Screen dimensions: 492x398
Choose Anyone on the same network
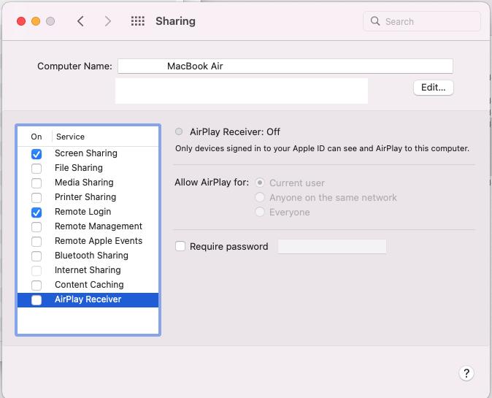[x=260, y=197]
